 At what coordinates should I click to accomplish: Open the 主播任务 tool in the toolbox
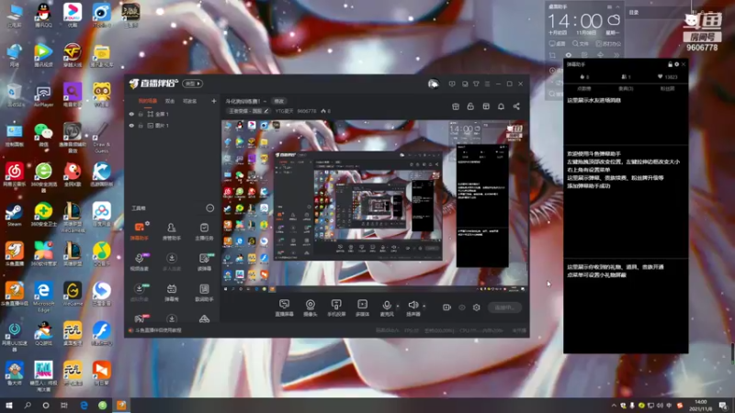204,231
